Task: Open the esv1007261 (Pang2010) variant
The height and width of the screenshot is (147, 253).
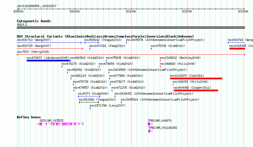Action: pos(107,46)
